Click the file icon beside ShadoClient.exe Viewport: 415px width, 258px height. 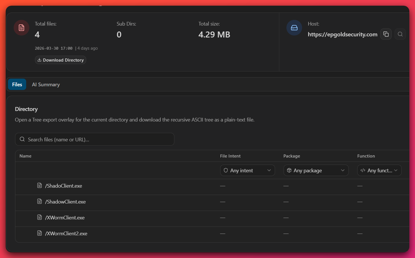[40, 186]
